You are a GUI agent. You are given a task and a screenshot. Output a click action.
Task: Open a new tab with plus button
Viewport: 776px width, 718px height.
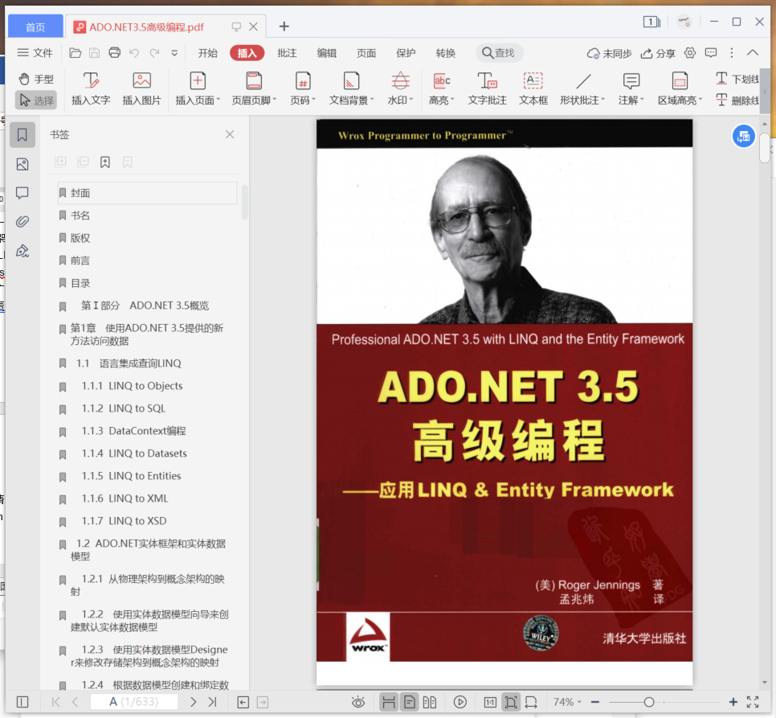pos(284,27)
